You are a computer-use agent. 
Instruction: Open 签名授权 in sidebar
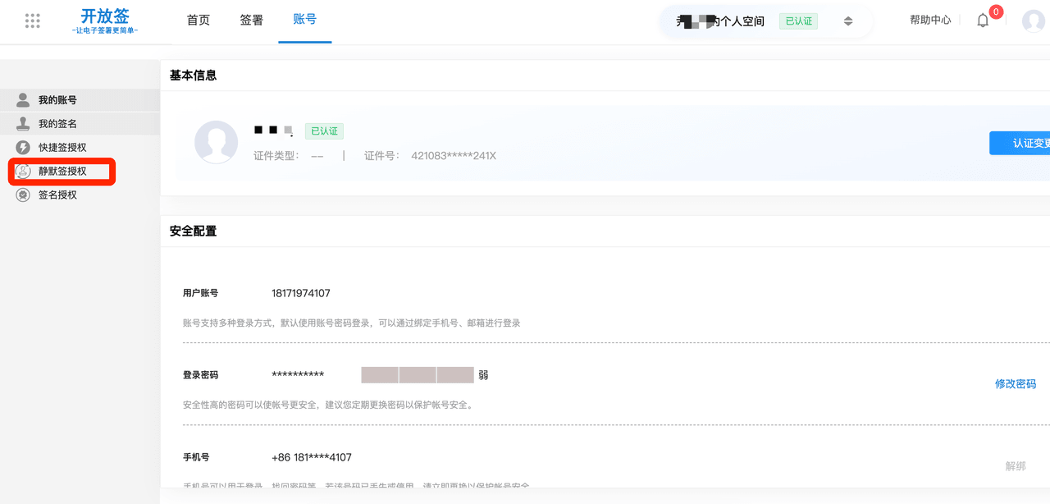point(80,195)
